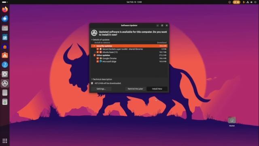Open the Ubuntu Software orange bag icon
This screenshot has height=146, width=259.
[x=5, y=56]
